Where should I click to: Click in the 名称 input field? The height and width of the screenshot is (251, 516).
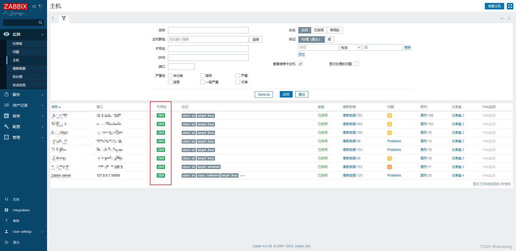(x=208, y=30)
